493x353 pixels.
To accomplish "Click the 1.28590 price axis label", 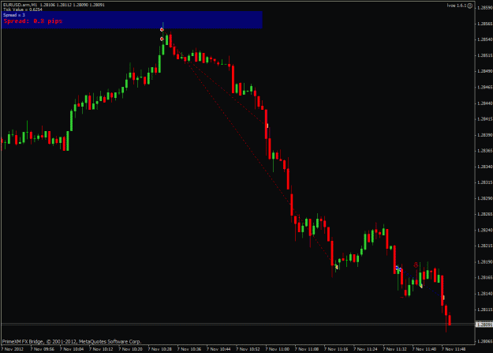I will coord(484,8).
